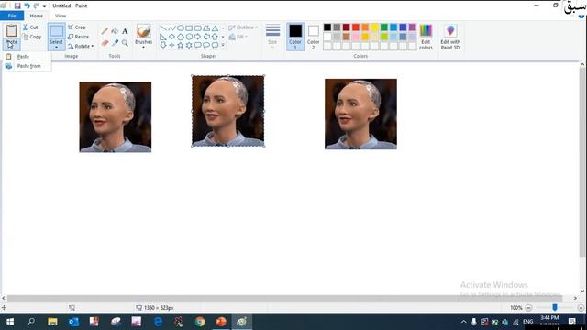Choose Paste from the dropdown menu
This screenshot has height=330, width=587.
(27, 57)
